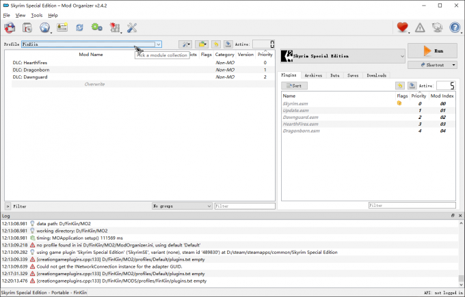The height and width of the screenshot is (297, 465).
Task: Click the Refresh toolbar icon
Action: (x=79, y=28)
